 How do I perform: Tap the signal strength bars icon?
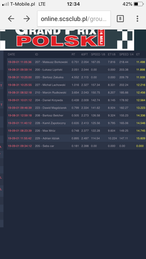pyautogui.click(x=6, y=4)
